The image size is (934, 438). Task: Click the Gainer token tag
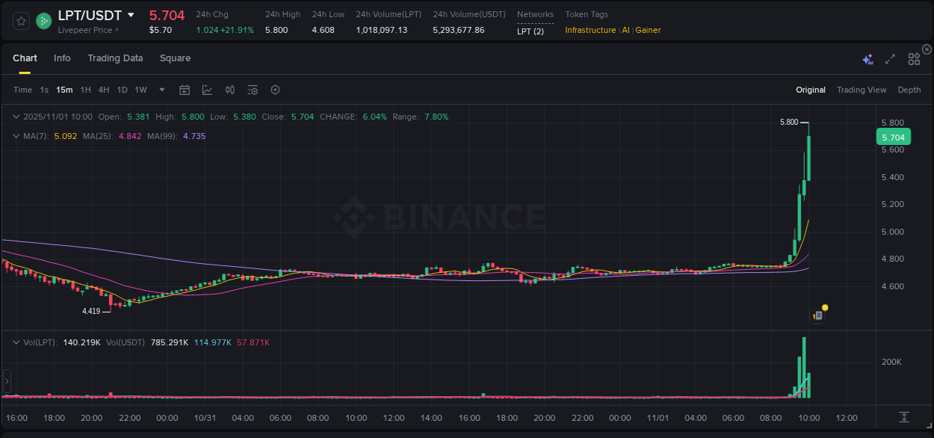647,30
